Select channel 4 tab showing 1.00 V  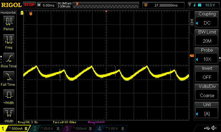click(111, 128)
